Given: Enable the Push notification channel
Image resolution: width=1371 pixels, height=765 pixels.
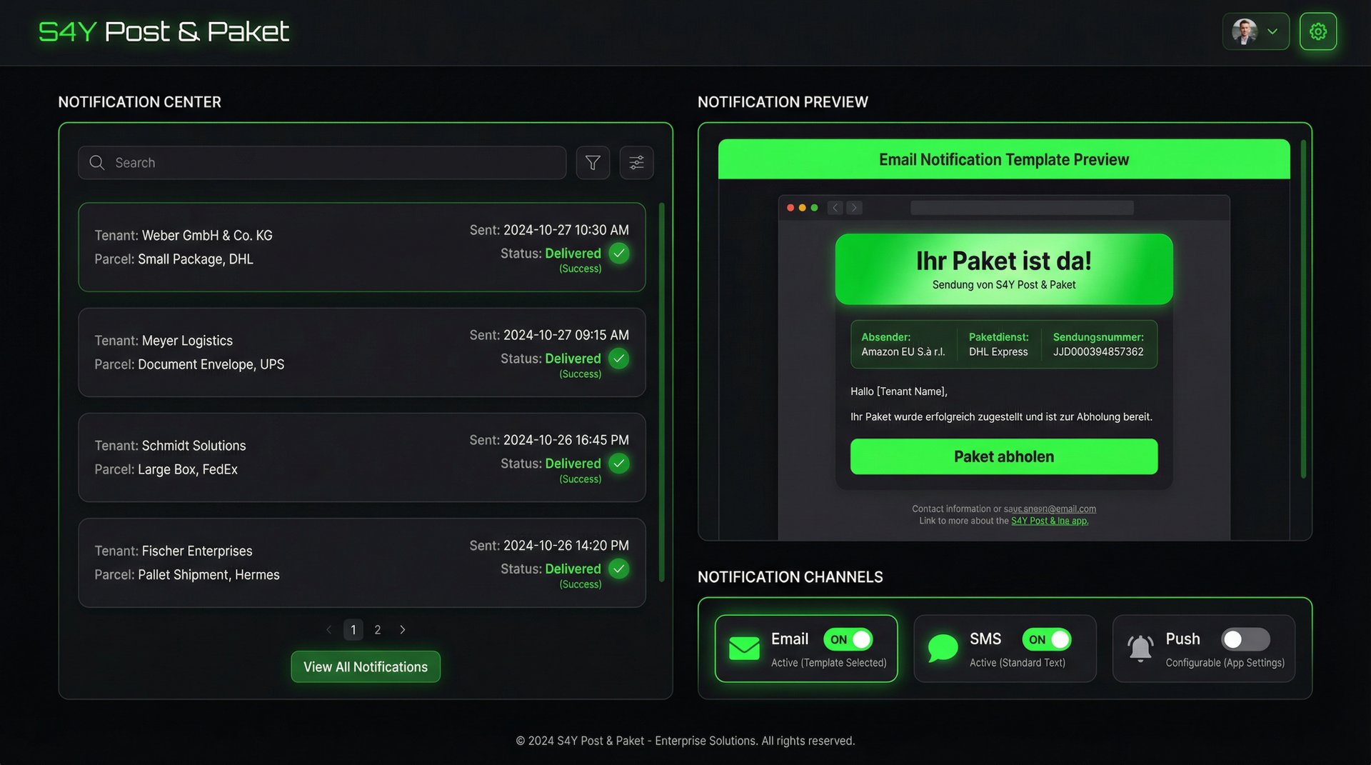Looking at the screenshot, I should (x=1245, y=639).
